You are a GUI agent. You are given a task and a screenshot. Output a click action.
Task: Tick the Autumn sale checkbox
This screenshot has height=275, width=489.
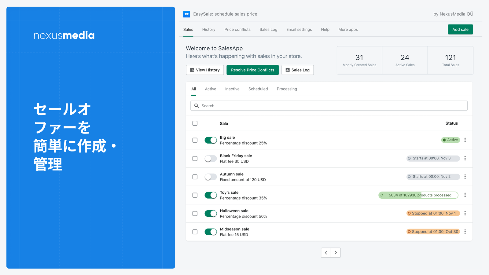[x=195, y=177]
